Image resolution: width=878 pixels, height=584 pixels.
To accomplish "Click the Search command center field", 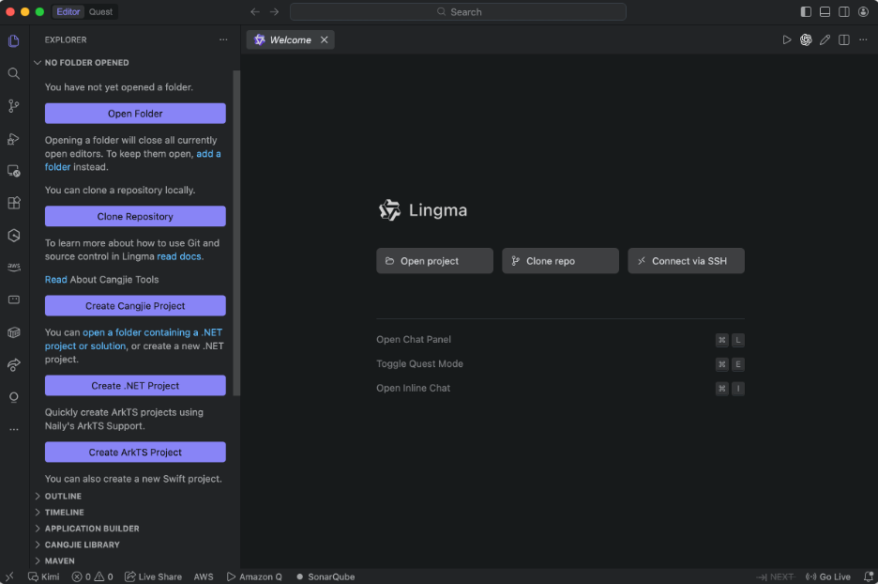I will (x=458, y=12).
